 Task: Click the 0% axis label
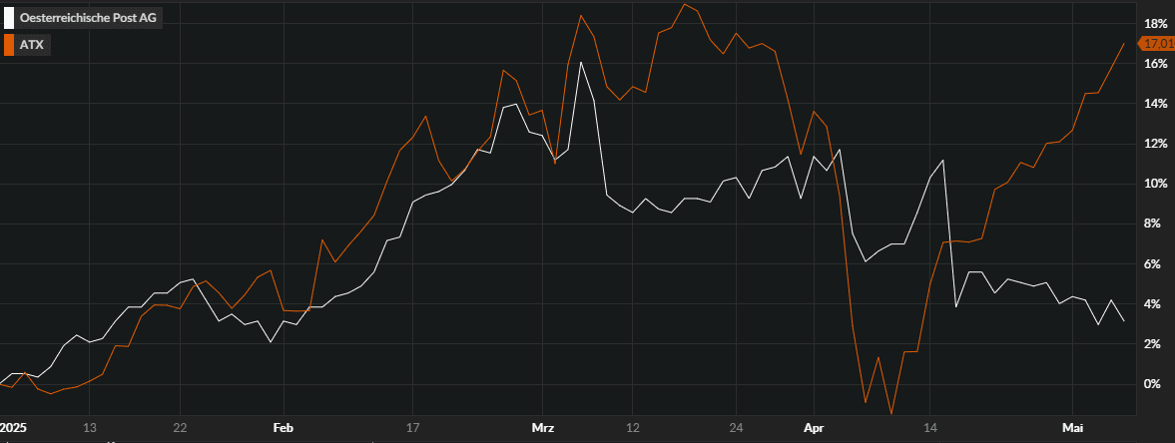tap(1152, 384)
